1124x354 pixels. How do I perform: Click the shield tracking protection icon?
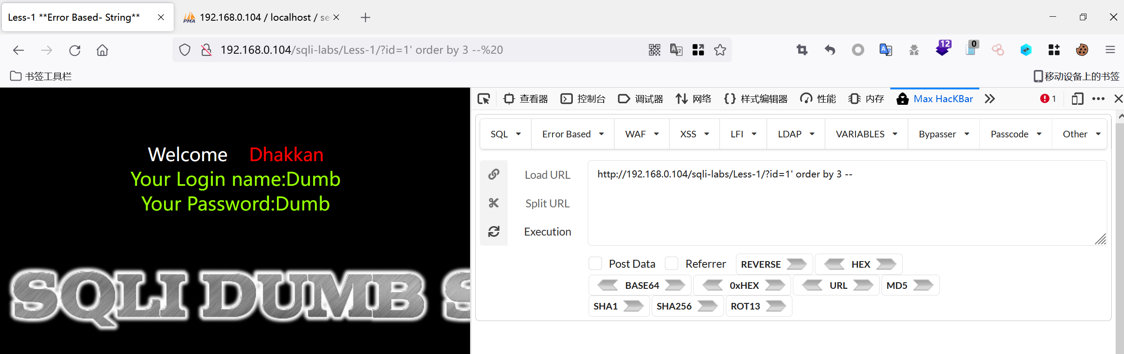[x=185, y=50]
